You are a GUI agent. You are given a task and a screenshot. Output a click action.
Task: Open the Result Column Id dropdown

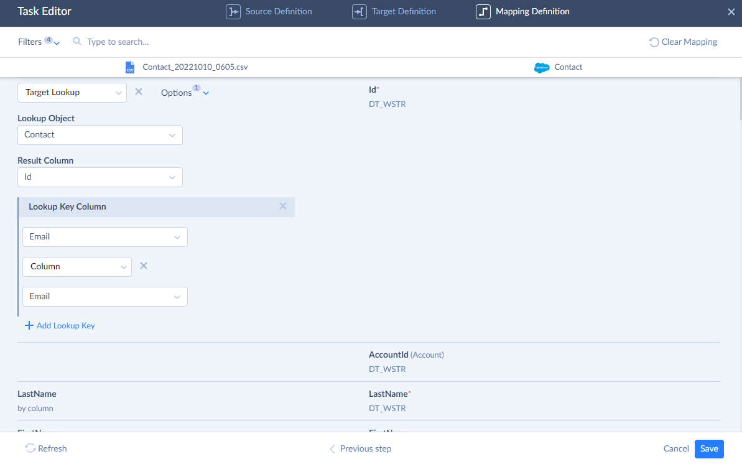[x=100, y=177]
